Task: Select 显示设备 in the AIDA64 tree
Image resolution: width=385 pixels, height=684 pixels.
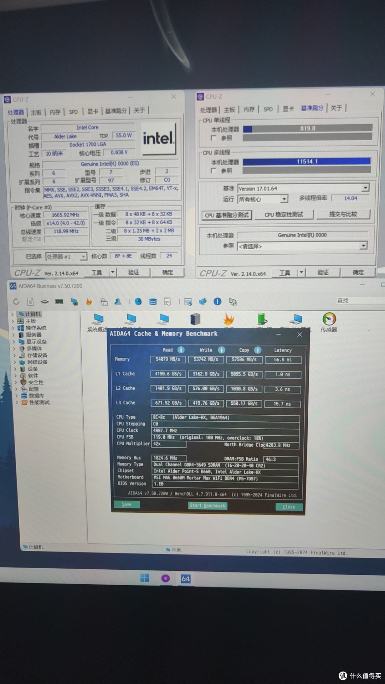Action: (36, 342)
